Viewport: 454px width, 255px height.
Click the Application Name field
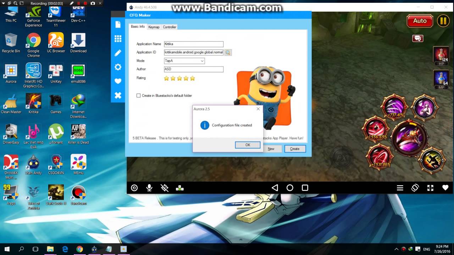pyautogui.click(x=194, y=44)
